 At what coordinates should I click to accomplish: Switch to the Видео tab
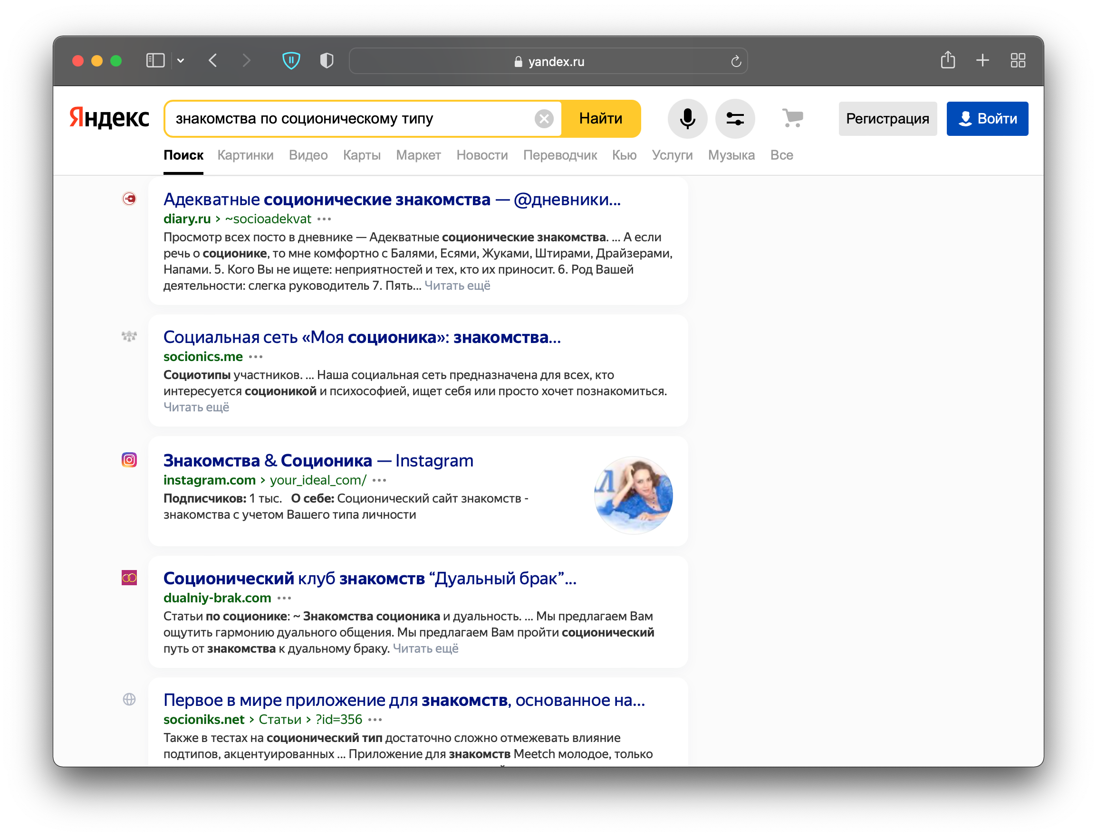click(308, 155)
